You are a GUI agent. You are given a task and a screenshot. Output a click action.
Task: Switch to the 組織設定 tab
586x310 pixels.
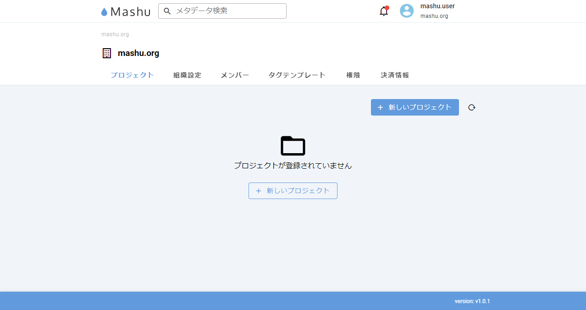coord(187,75)
